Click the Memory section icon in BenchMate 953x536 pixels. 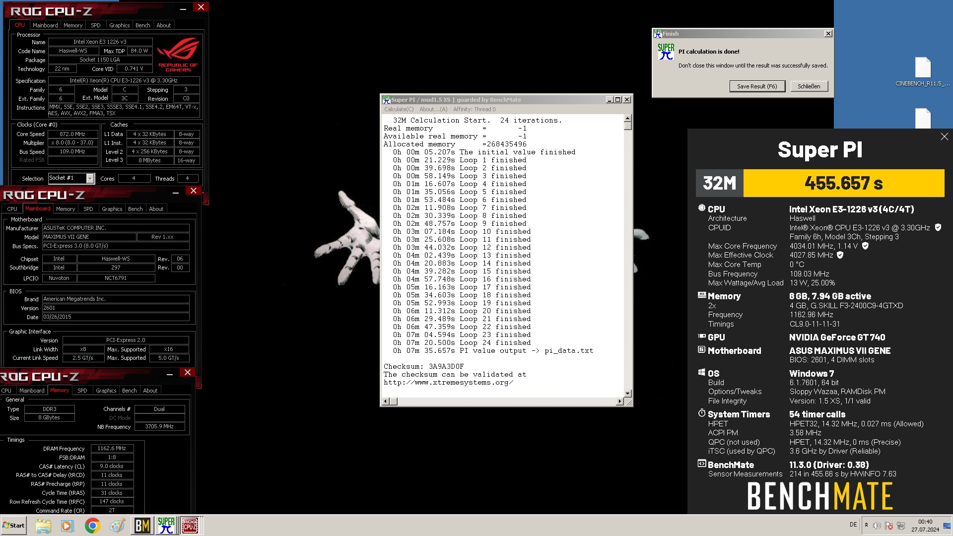[x=701, y=295]
